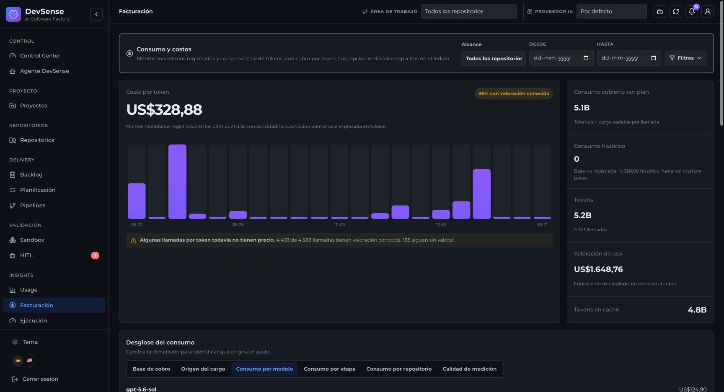
Task: Open Área de trabajo repositories dropdown
Action: coord(468,12)
